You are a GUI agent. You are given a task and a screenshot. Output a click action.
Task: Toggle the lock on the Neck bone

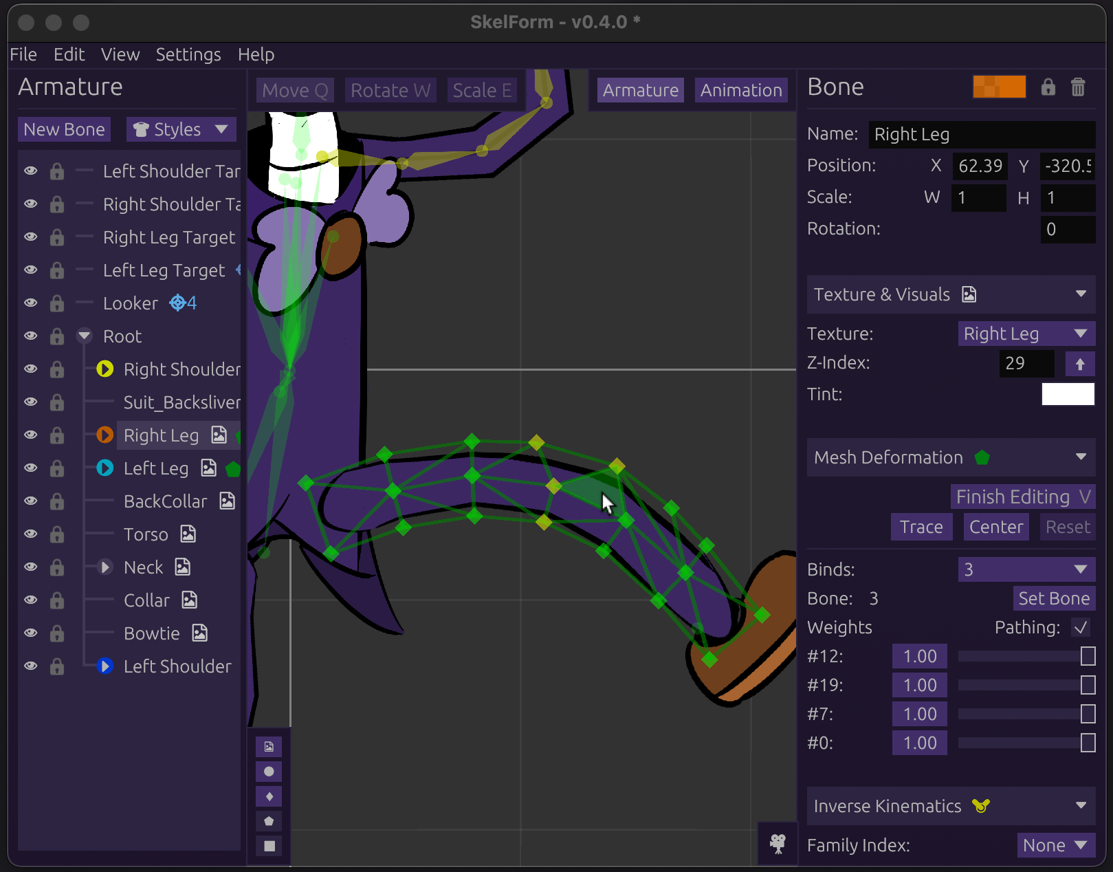pyautogui.click(x=57, y=567)
